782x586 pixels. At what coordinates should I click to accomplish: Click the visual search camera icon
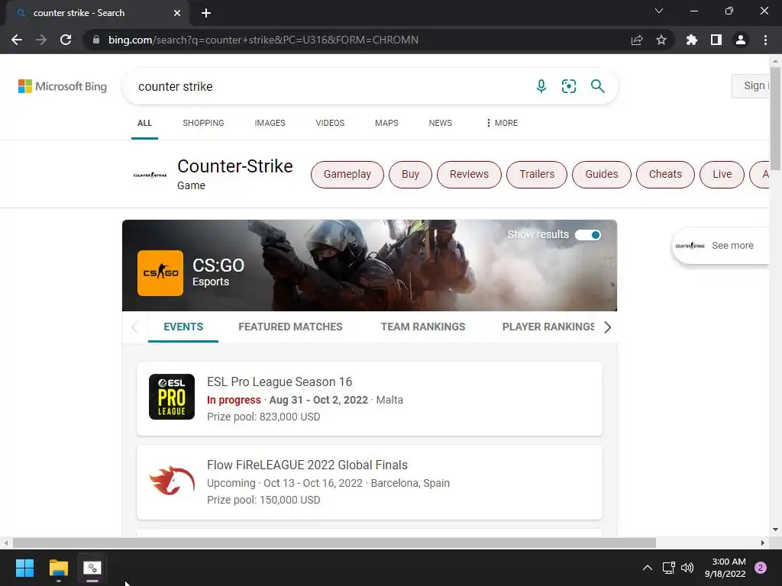coord(568,86)
